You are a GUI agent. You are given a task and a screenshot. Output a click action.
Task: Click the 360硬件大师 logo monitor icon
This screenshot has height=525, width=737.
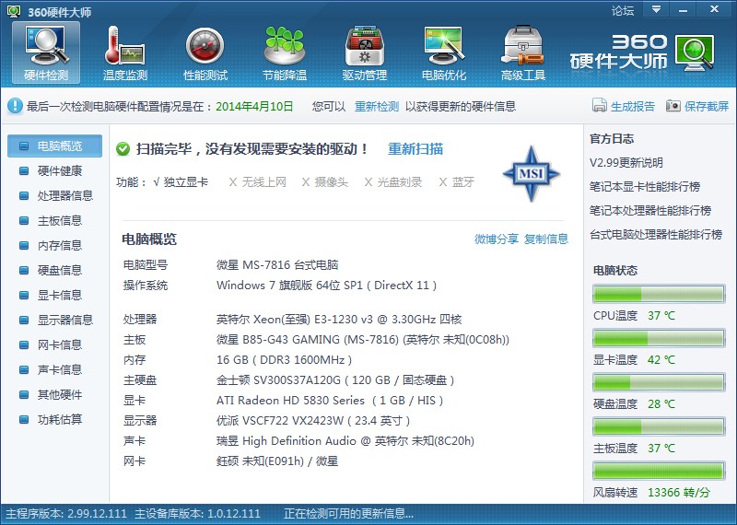695,52
